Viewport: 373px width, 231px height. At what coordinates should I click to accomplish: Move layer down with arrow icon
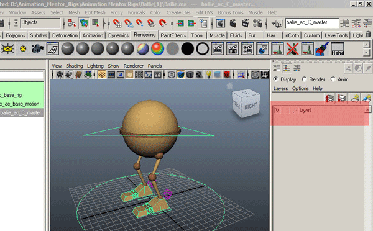coord(342,98)
